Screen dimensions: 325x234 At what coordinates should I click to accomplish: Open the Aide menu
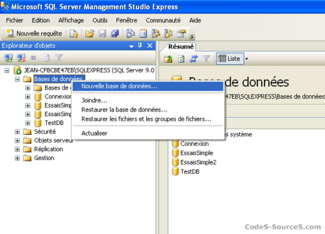[x=195, y=20]
